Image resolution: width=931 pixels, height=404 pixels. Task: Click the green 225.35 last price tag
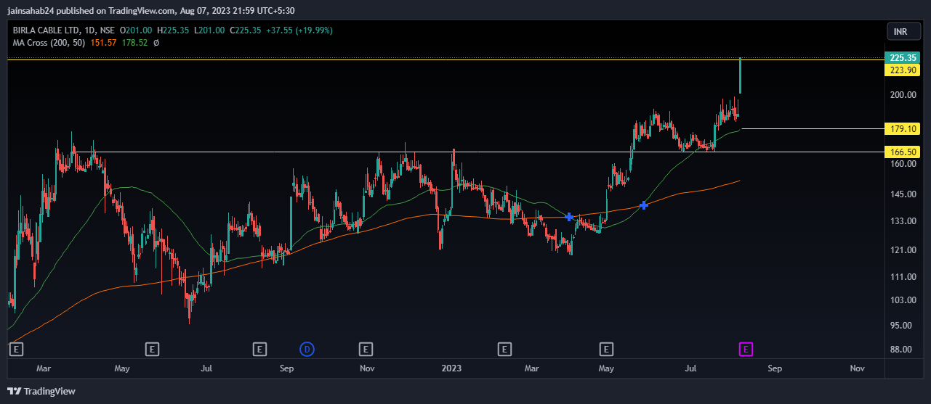(902, 58)
